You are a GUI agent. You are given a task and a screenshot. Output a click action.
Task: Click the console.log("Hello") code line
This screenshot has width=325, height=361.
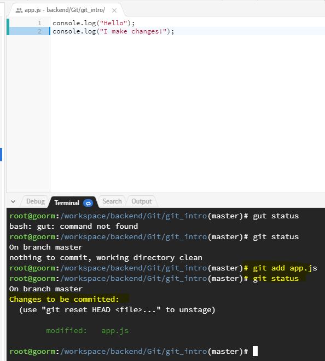point(94,23)
